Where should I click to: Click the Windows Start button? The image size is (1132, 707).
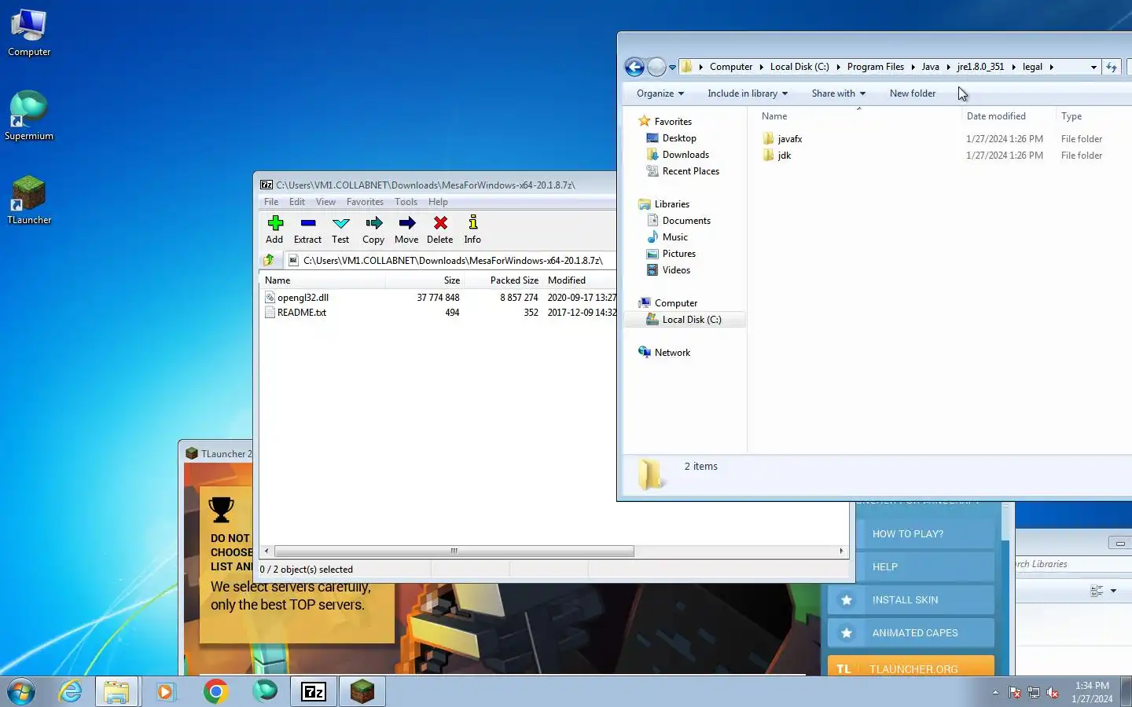pos(21,691)
